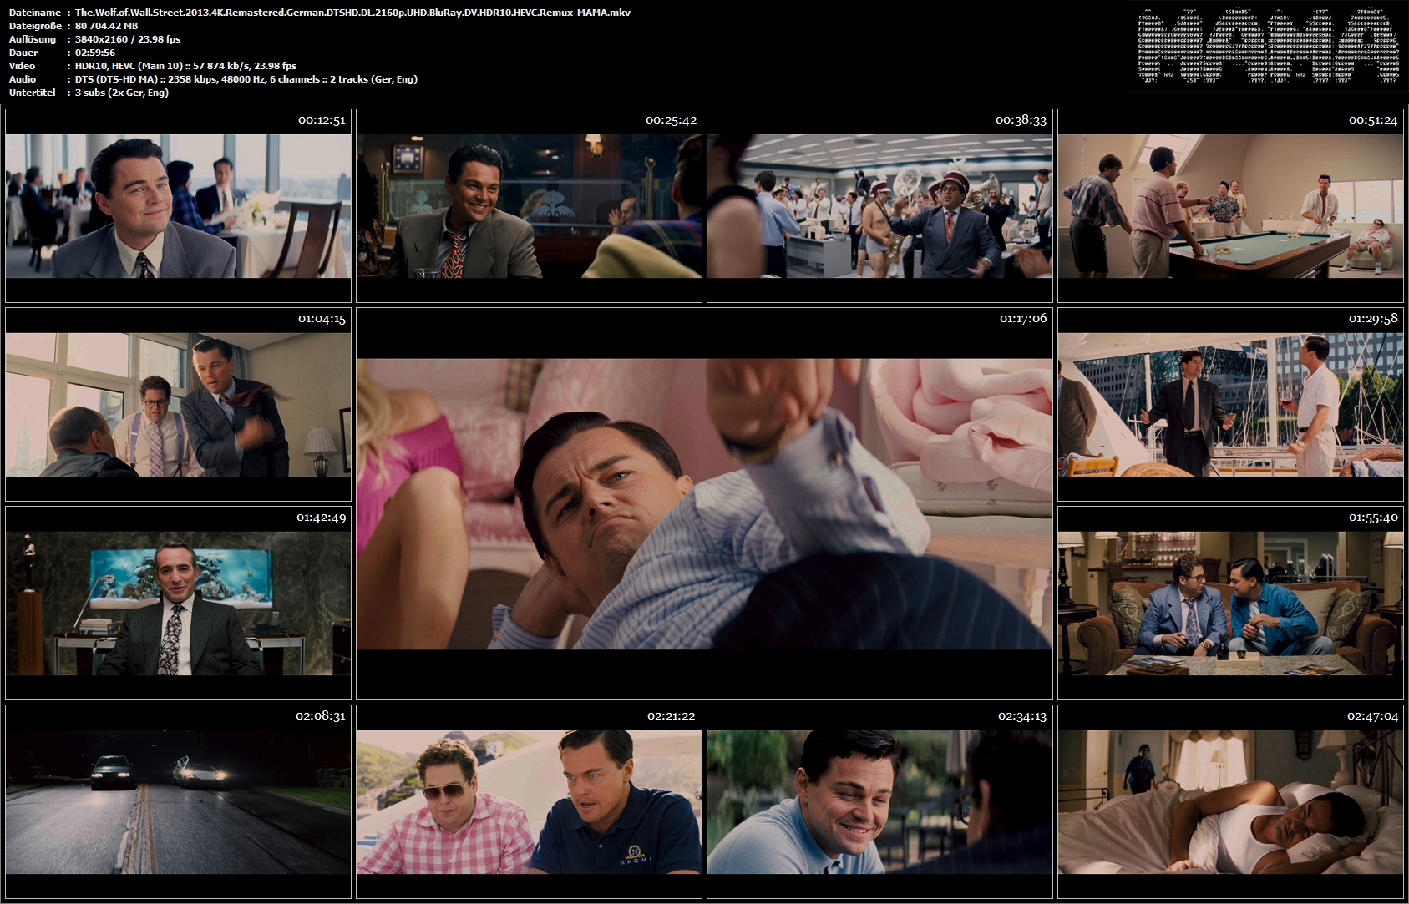Click the 00:12:51 timestamp label
This screenshot has width=1409, height=904.
tap(322, 120)
